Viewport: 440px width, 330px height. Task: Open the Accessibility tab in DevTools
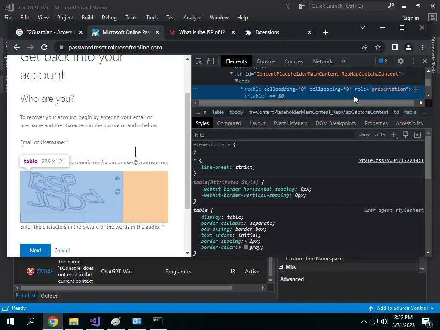(x=409, y=123)
